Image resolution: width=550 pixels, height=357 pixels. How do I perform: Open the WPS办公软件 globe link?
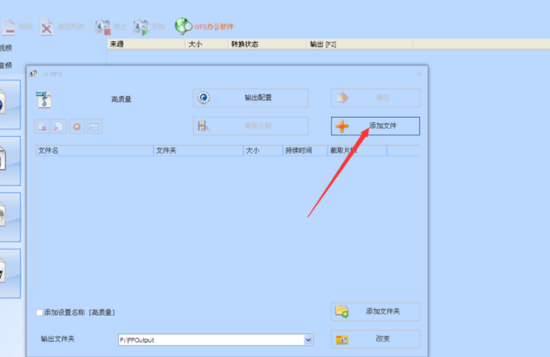point(203,27)
